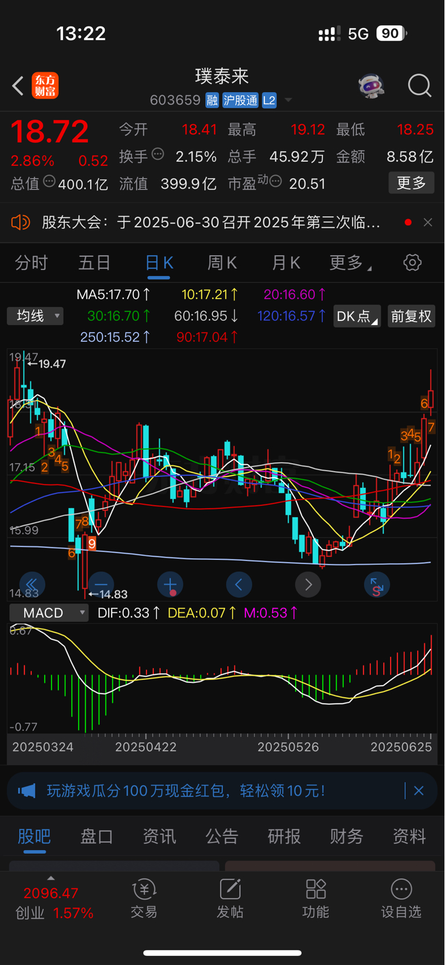Viewport: 445px width, 965px height.
Task: Zoom in chart with plus button
Action: point(170,584)
